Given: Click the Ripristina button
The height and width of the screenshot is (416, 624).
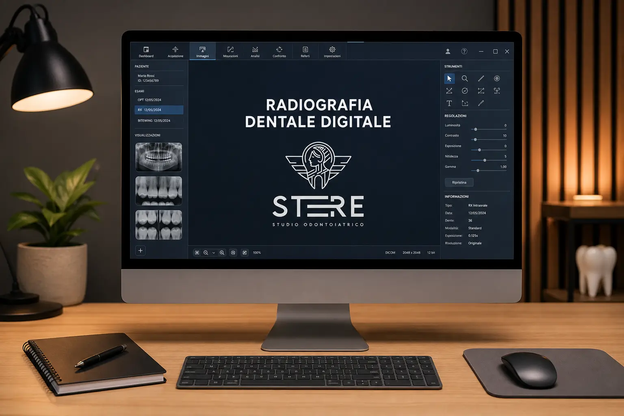Looking at the screenshot, I should (x=459, y=182).
